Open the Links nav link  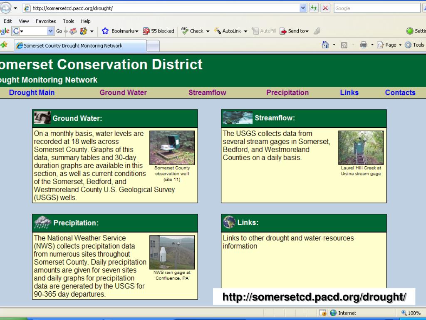pos(349,92)
